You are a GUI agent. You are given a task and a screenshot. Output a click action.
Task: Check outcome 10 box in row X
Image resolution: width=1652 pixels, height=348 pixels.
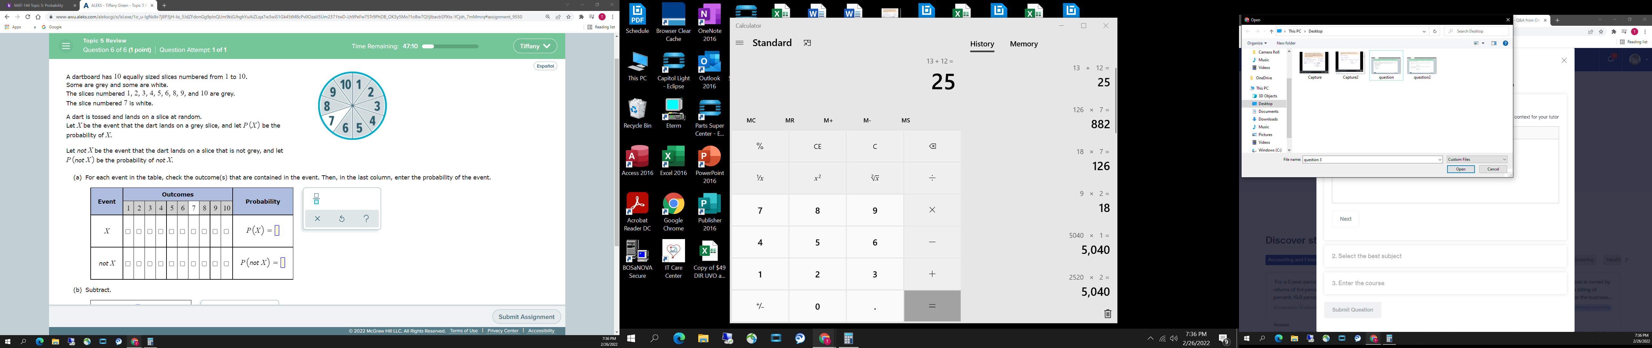point(227,231)
